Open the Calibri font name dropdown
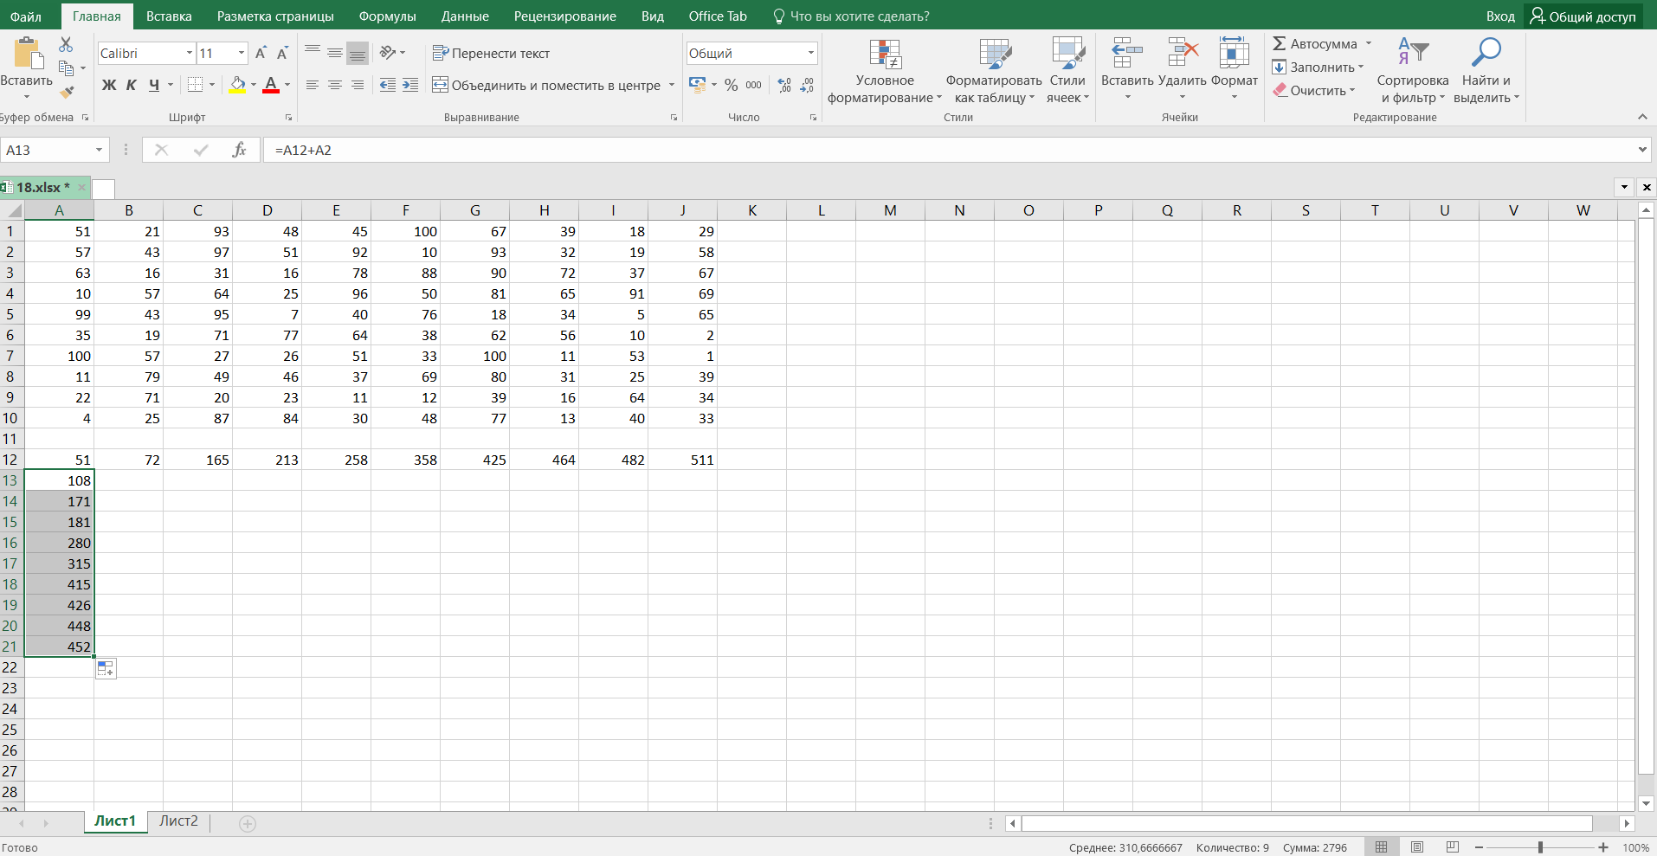 (x=190, y=54)
